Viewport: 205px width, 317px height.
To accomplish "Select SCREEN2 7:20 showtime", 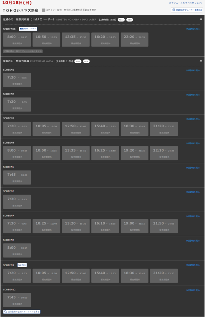I will (17, 104).
